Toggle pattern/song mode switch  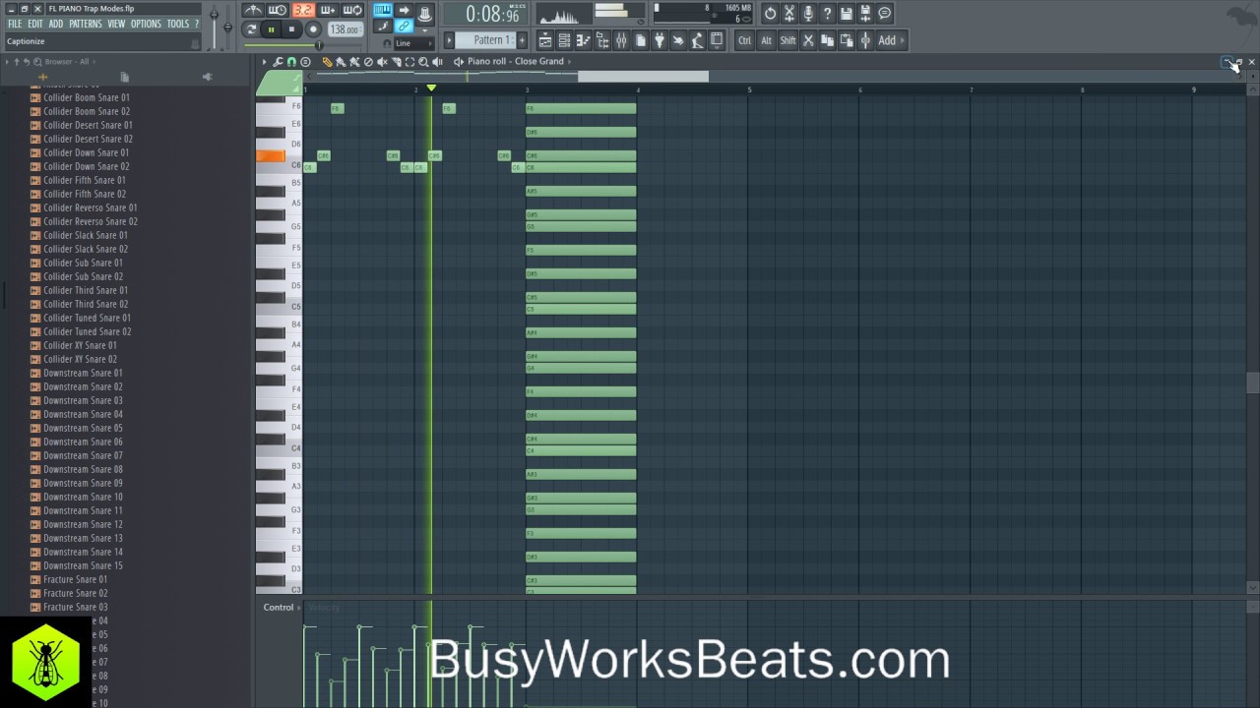[x=251, y=29]
